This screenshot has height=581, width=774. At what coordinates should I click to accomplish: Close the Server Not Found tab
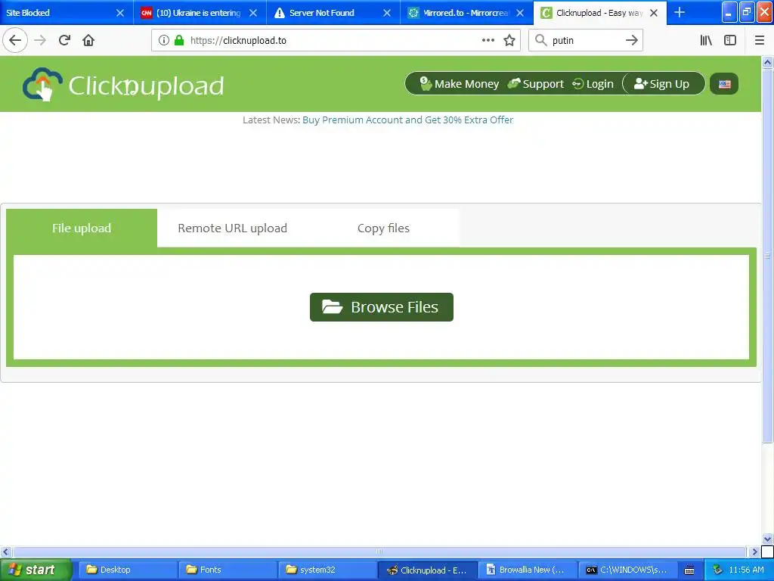[x=387, y=13]
